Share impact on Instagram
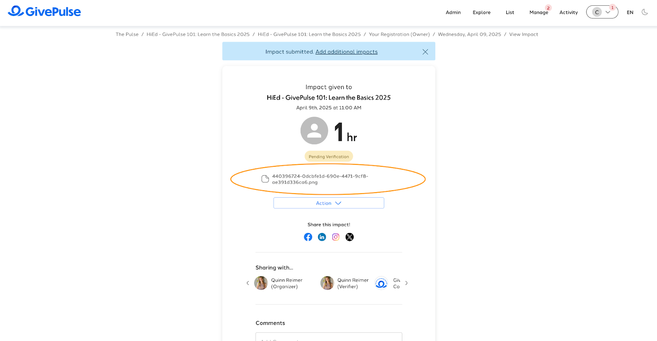This screenshot has width=657, height=341. click(x=336, y=237)
